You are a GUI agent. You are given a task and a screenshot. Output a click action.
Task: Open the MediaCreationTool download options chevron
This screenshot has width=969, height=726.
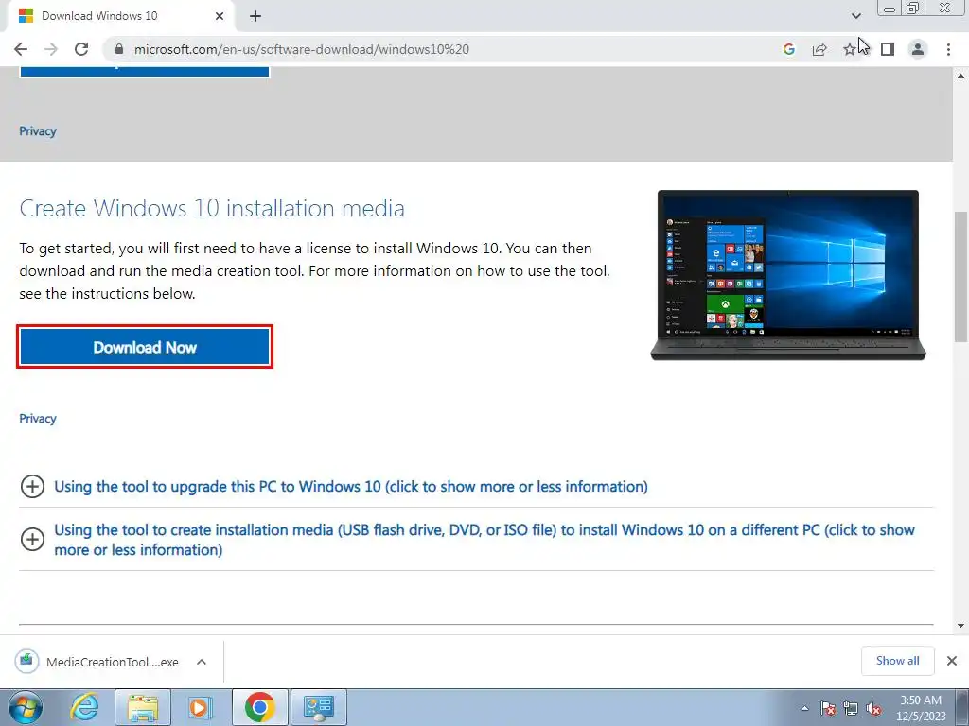[202, 662]
